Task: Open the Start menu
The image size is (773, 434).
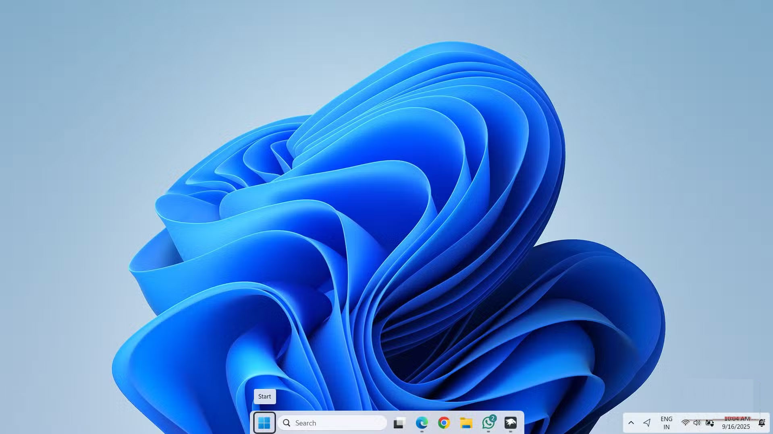Action: [264, 423]
